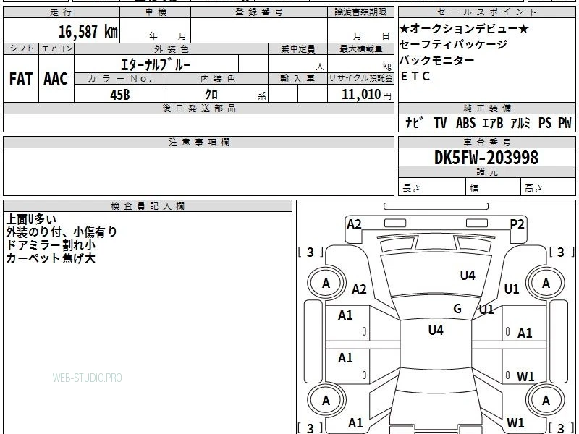Click the ★オークションデビュー★ sales point line

click(x=464, y=28)
